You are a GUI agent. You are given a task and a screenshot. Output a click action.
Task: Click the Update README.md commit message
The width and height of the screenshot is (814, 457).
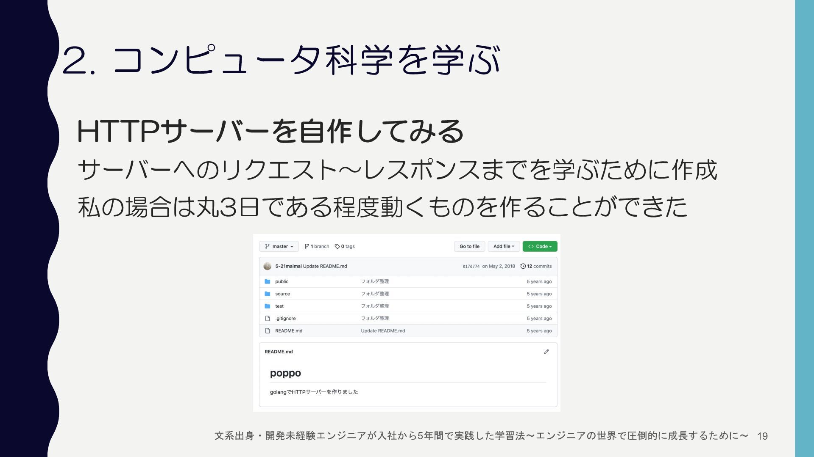tap(325, 266)
